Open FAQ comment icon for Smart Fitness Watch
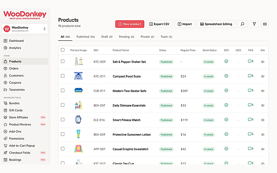The width and height of the screenshot is (277, 173). (250, 119)
